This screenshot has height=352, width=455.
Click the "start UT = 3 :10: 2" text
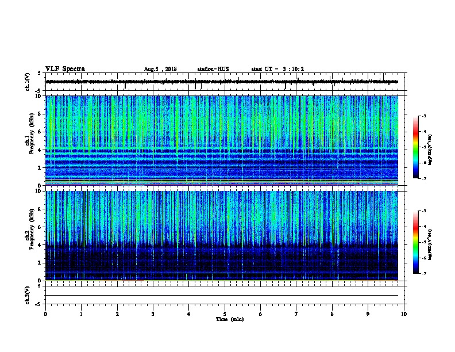tap(277, 69)
